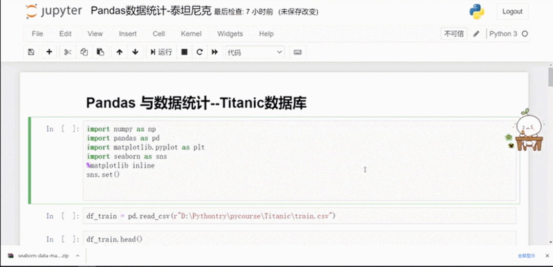Screen dimensions: 553x267
Task: Click the Python 3 kernel idle indicator circle
Action: (524, 34)
